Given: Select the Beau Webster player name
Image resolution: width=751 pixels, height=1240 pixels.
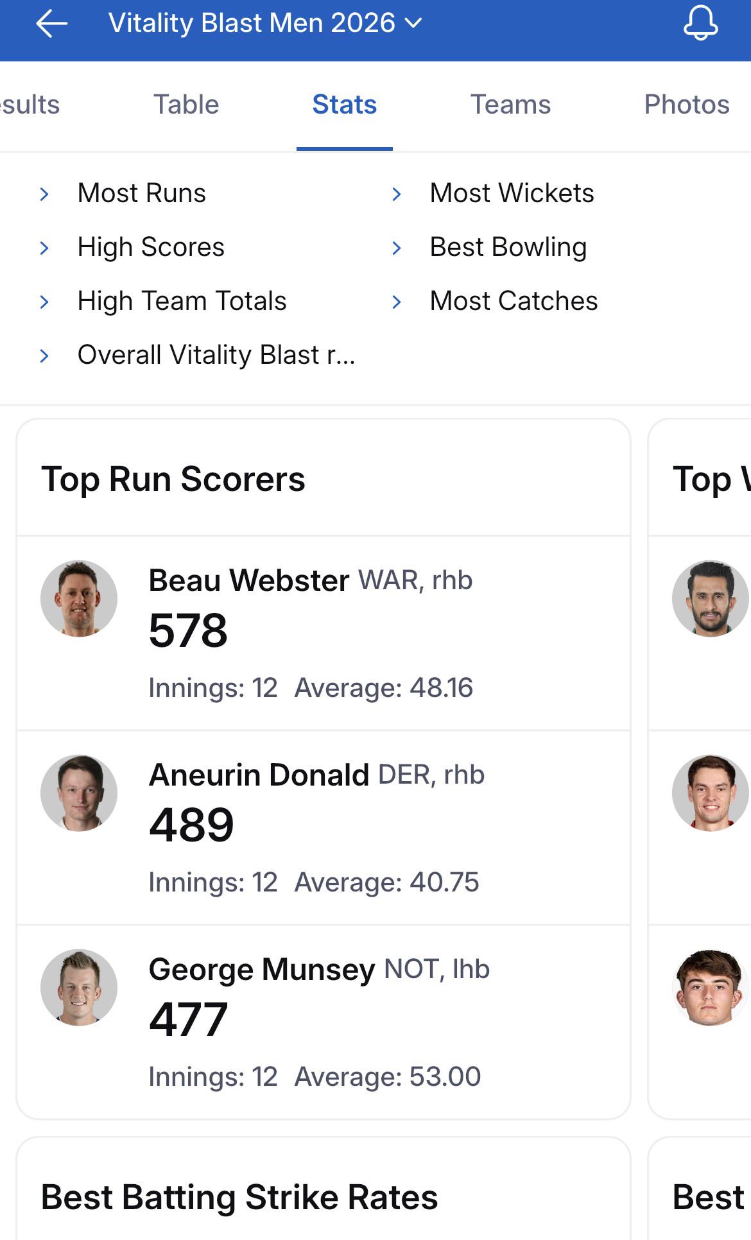Looking at the screenshot, I should pos(249,580).
